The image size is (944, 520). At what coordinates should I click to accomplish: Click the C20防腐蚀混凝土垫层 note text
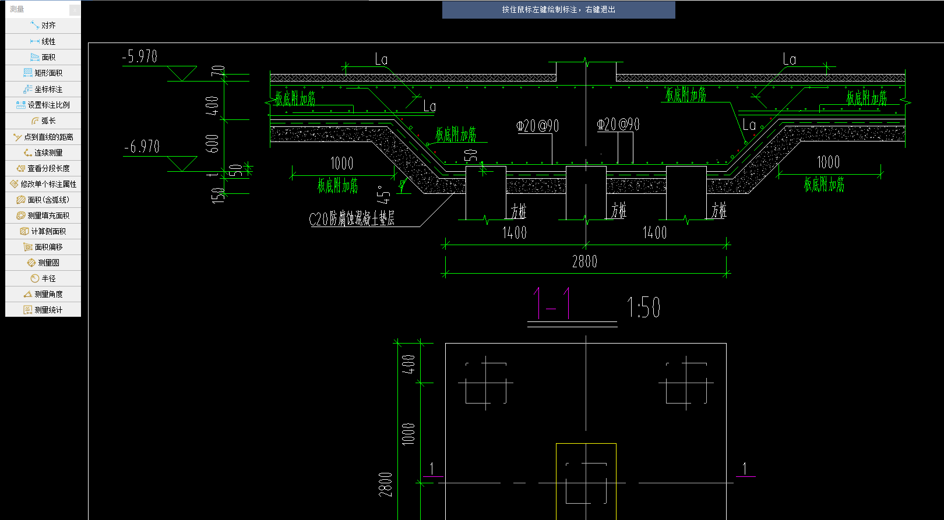tap(351, 218)
